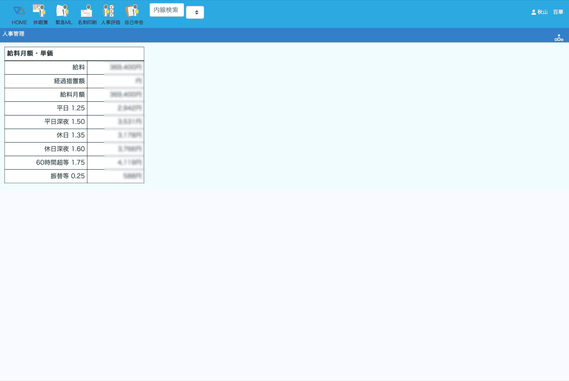The width and height of the screenshot is (569, 381).
Task: Select the 休日深夜 1.60 row label
Action: pos(64,149)
